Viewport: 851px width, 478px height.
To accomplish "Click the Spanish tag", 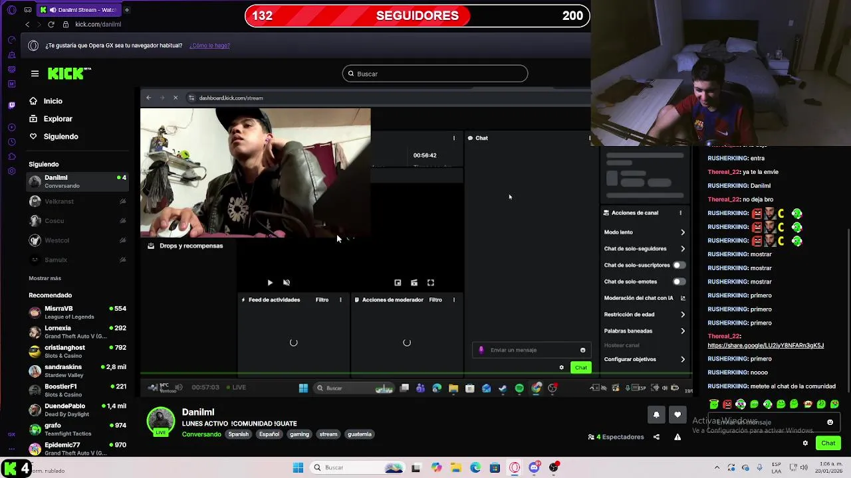I will click(238, 434).
